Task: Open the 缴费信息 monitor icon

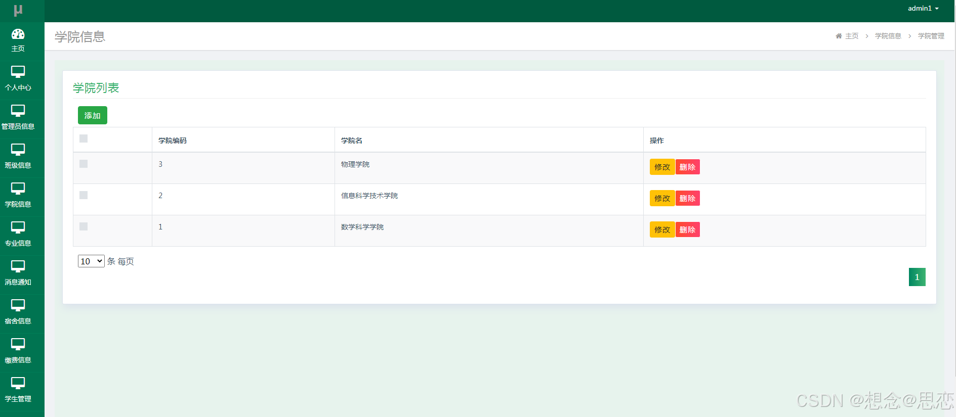Action: tap(18, 344)
